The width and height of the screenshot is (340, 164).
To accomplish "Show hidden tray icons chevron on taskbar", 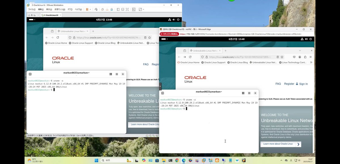I will (281, 160).
